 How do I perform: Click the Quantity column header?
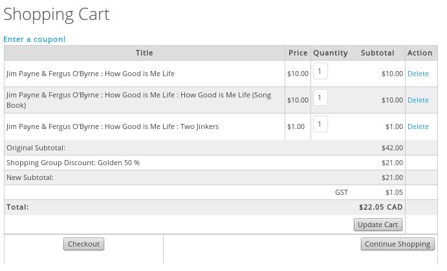pyautogui.click(x=330, y=53)
